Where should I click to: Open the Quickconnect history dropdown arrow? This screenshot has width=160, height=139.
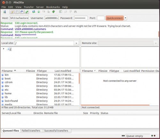point(125,18)
